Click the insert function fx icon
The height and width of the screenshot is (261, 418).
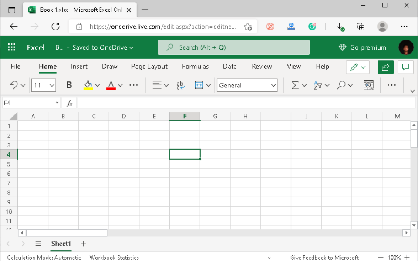[x=69, y=103]
